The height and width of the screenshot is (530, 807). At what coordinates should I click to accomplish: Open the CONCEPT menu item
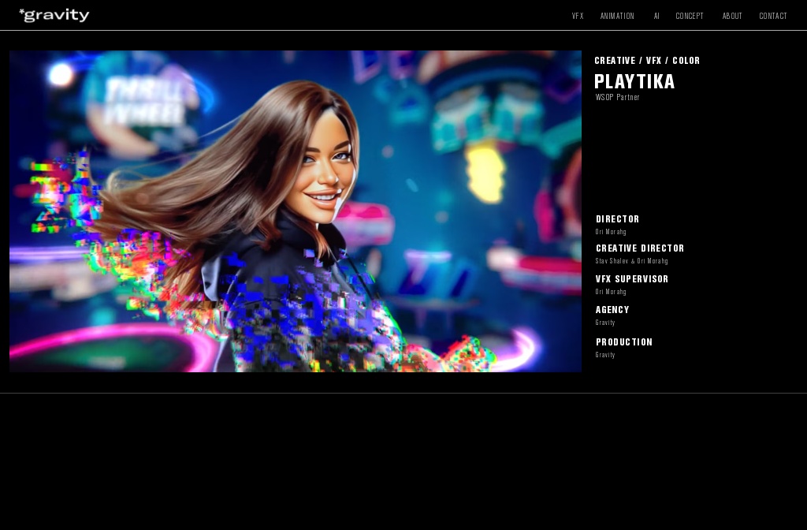pyautogui.click(x=689, y=16)
